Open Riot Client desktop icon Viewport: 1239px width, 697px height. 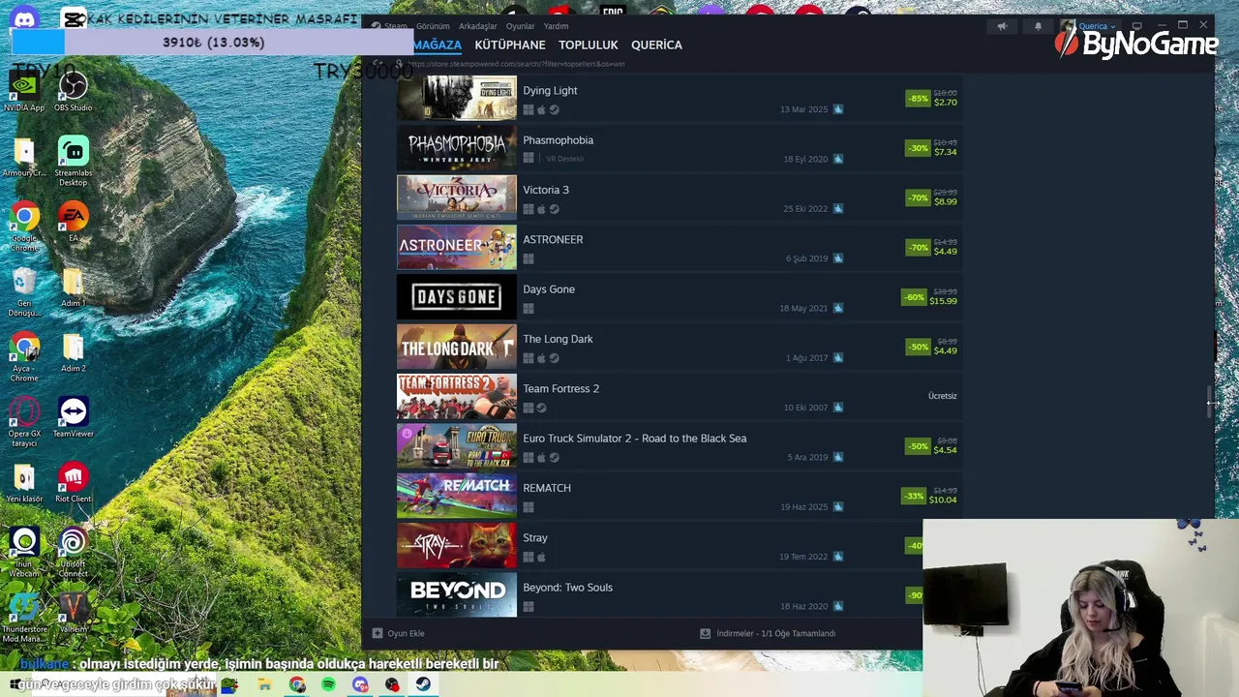[x=74, y=482]
